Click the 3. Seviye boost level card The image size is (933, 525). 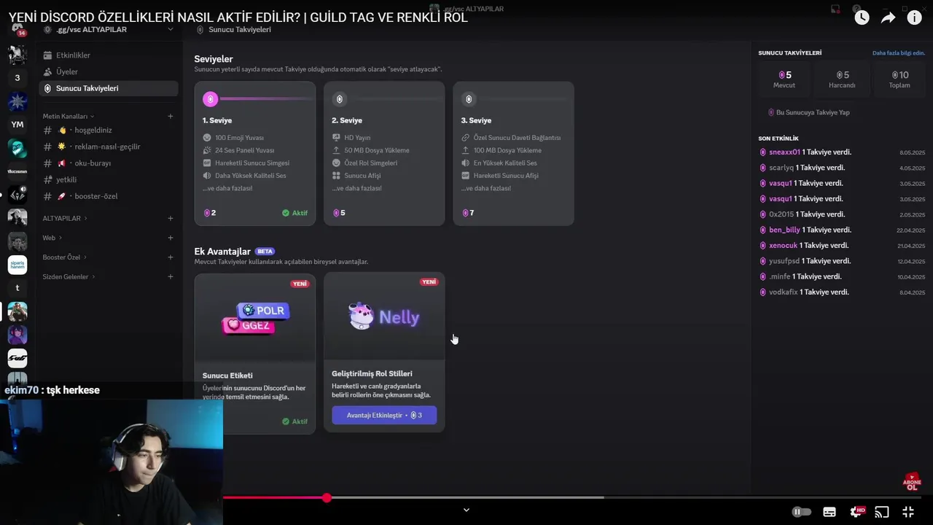[513, 154]
